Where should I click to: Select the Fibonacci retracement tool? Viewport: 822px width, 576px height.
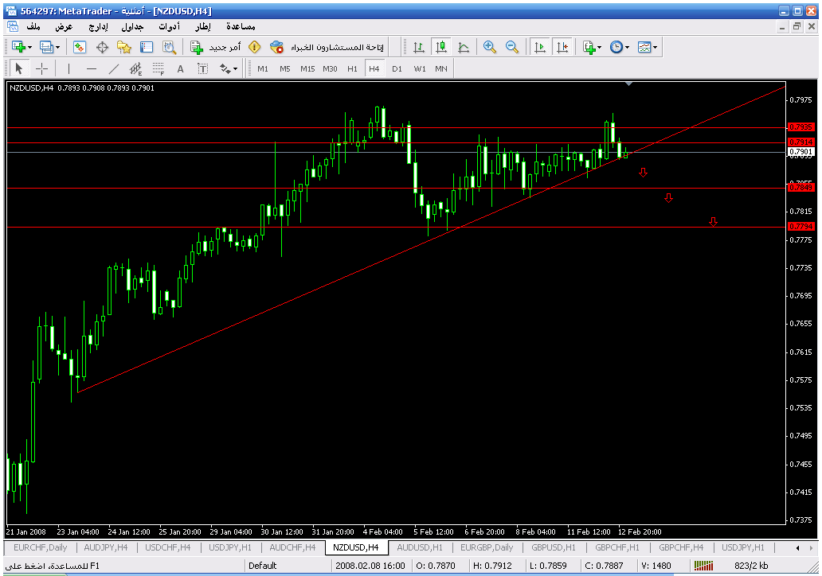(x=159, y=68)
